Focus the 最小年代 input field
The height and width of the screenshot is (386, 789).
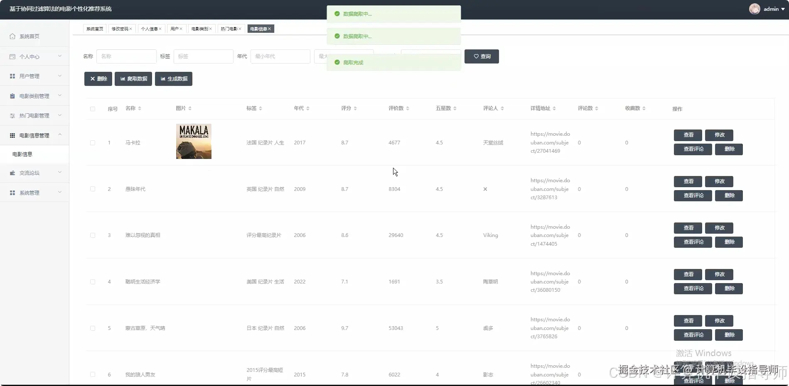coord(280,56)
